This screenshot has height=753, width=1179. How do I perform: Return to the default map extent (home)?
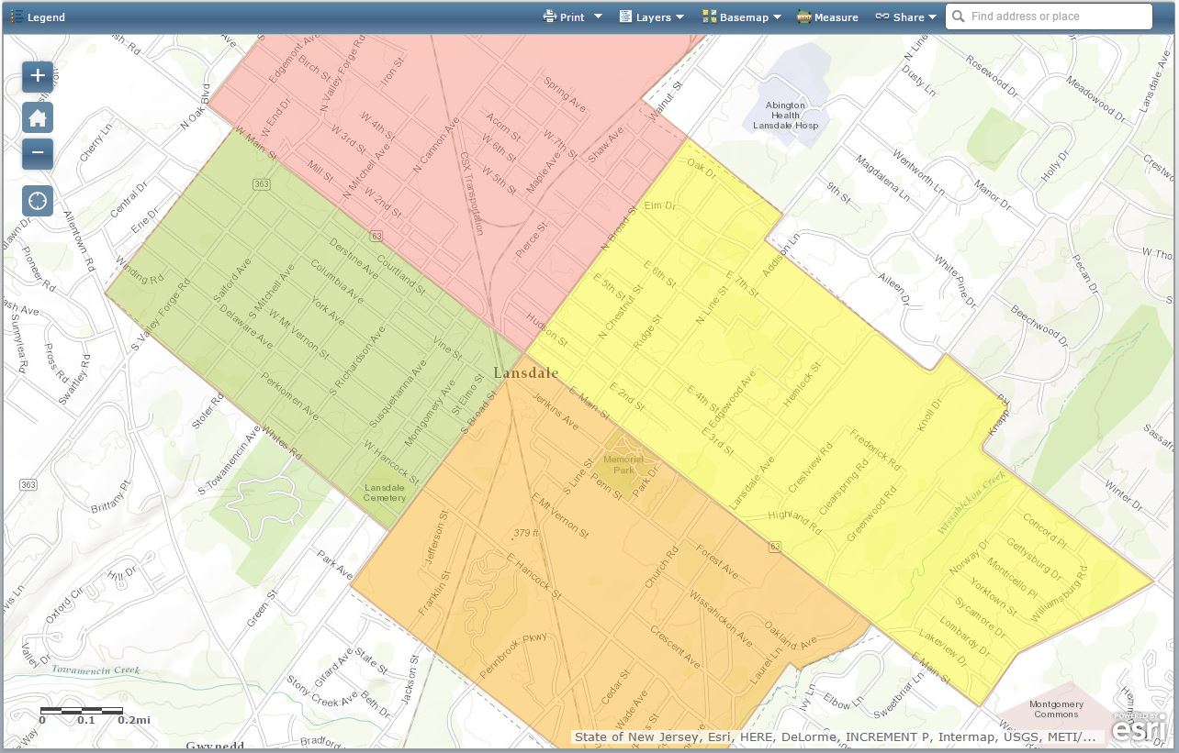coord(38,117)
